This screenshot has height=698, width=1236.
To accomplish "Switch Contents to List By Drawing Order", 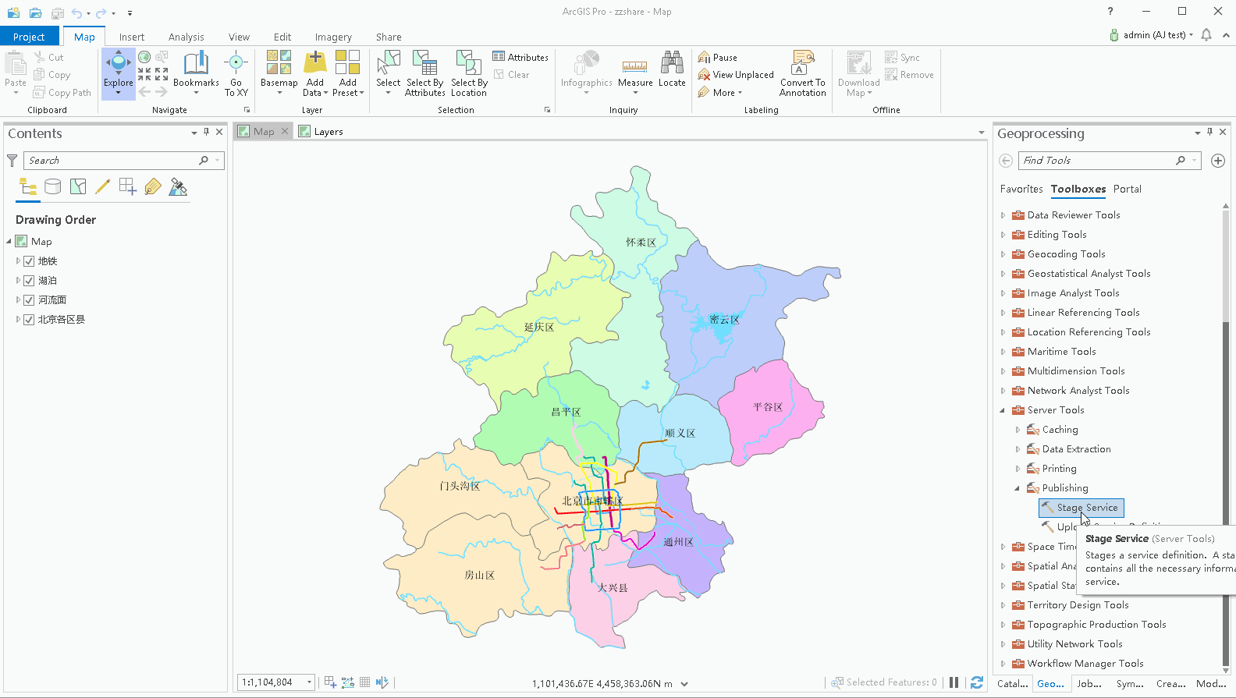I will (x=28, y=186).
